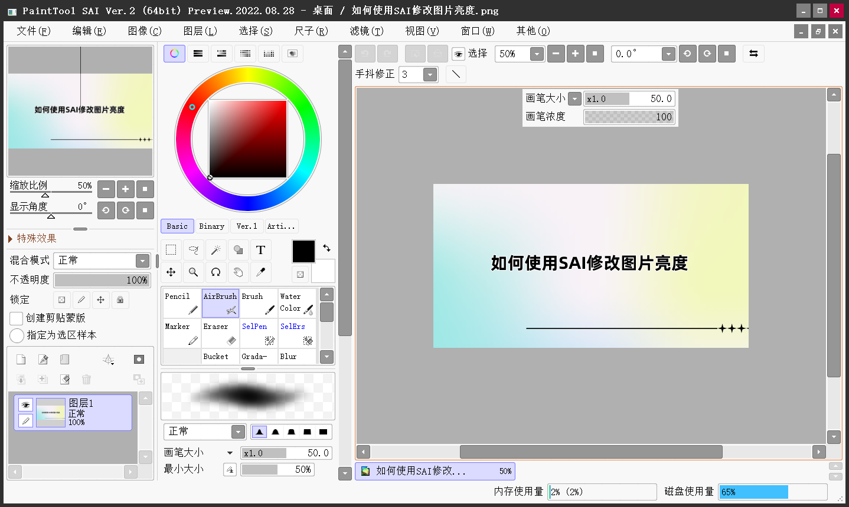Adjust the 画笔浓度 density slider

(629, 117)
